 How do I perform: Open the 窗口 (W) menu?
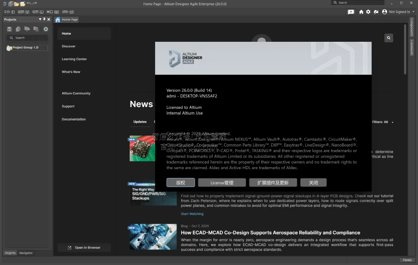53,12
